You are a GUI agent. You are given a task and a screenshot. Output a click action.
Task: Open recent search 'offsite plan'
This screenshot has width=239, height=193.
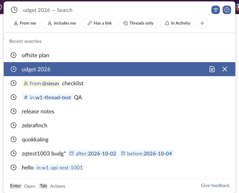click(x=119, y=55)
